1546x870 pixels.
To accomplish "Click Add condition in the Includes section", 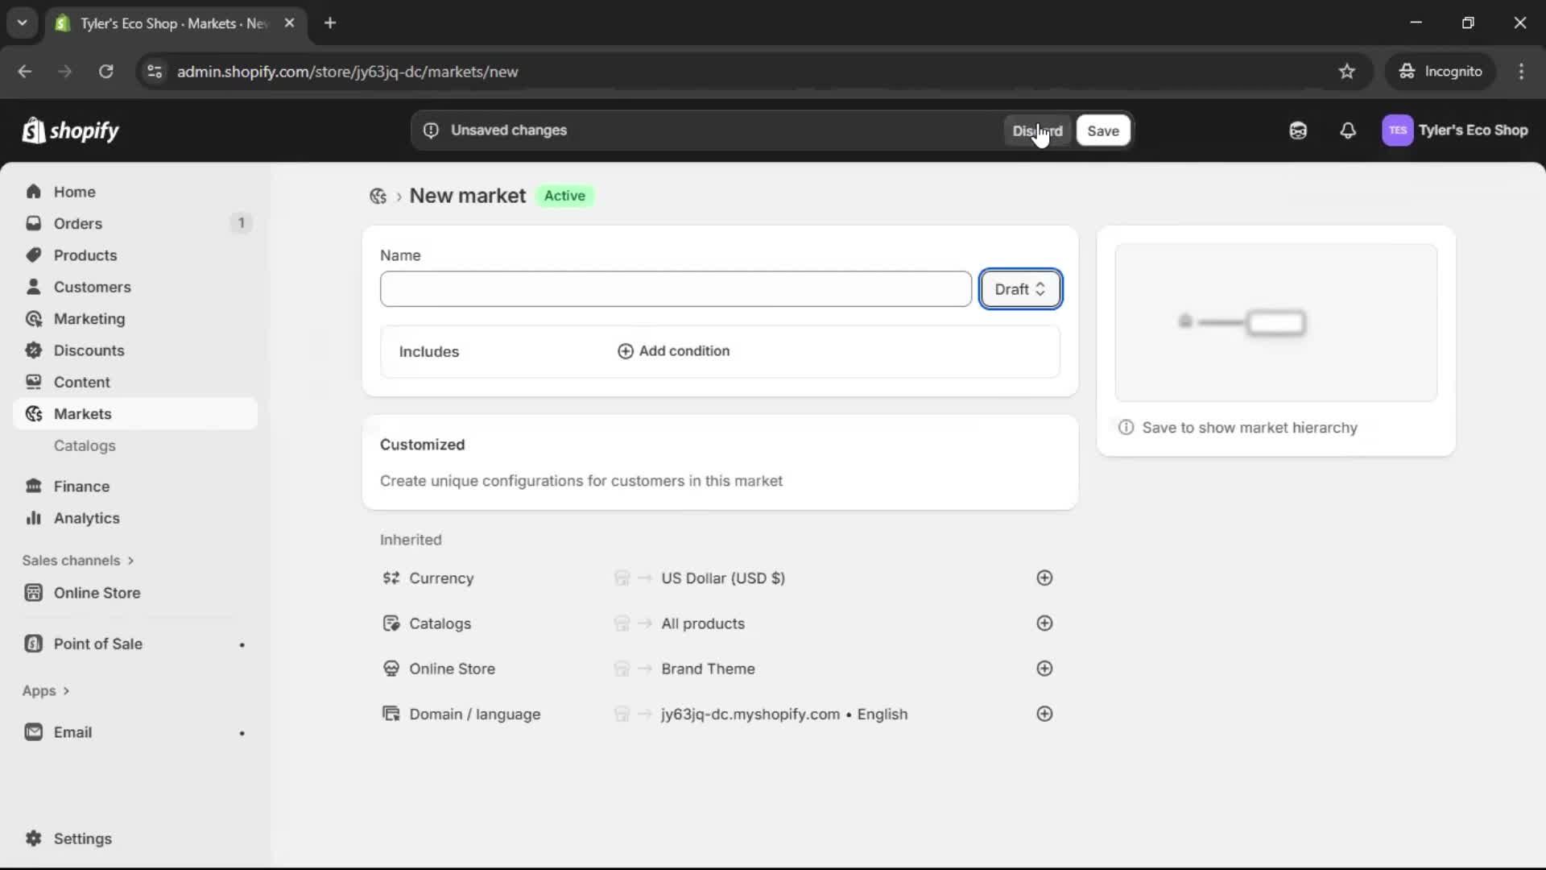I will click(675, 350).
